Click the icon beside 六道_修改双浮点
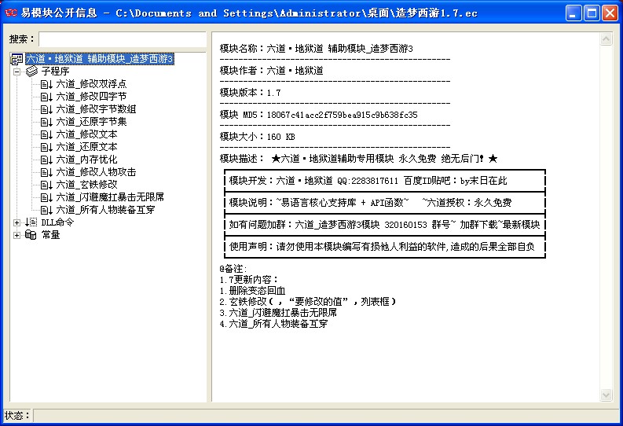623x426 pixels. tap(46, 84)
